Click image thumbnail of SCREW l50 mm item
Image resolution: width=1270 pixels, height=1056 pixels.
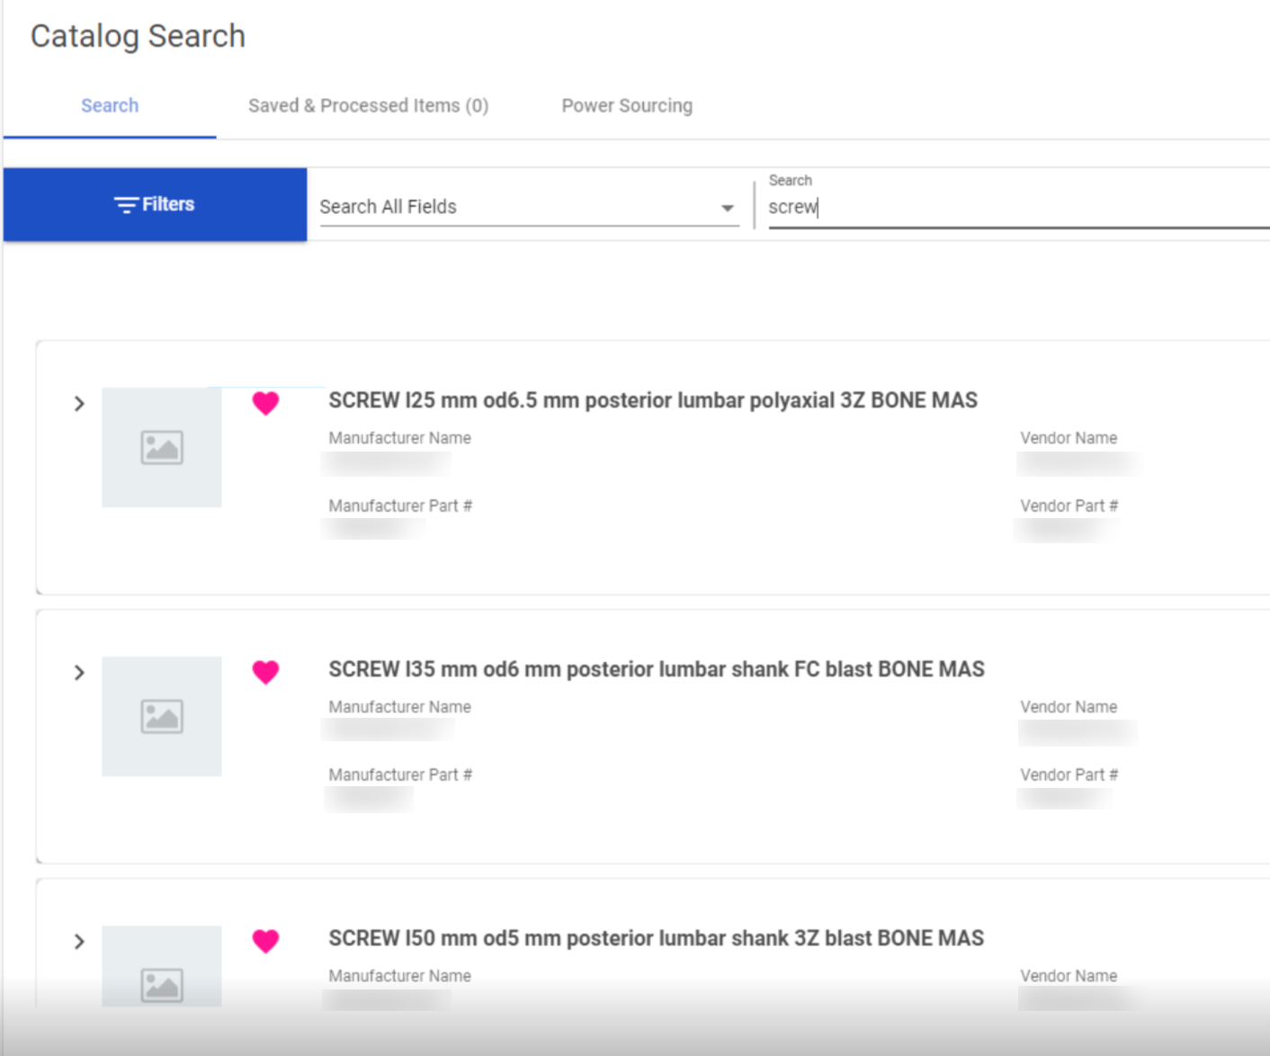(x=162, y=967)
